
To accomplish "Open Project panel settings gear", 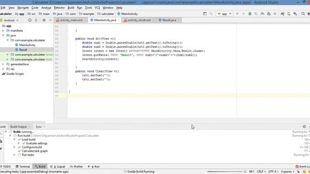I will pos(44,20).
